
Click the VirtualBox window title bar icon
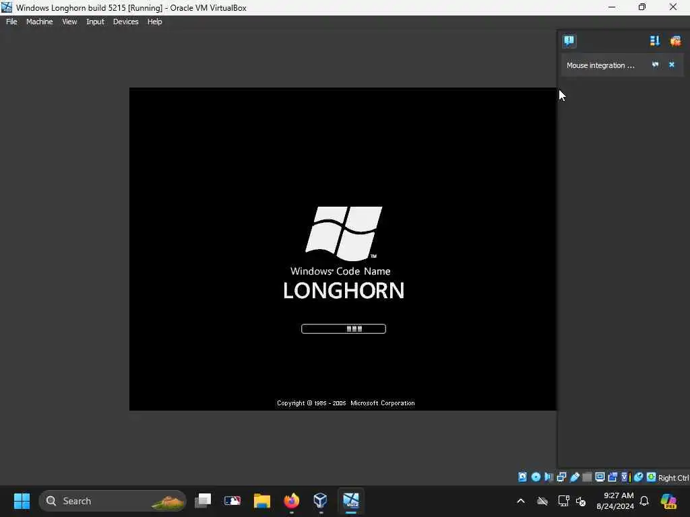point(7,7)
